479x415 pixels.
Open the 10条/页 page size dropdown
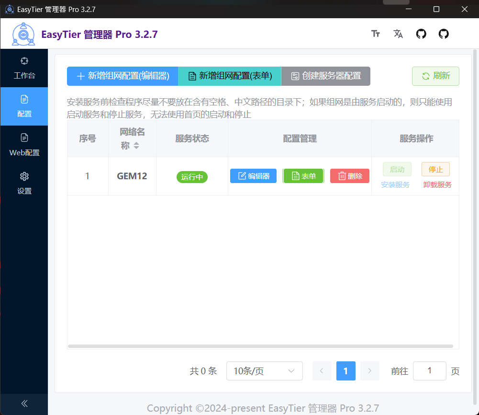pyautogui.click(x=264, y=370)
